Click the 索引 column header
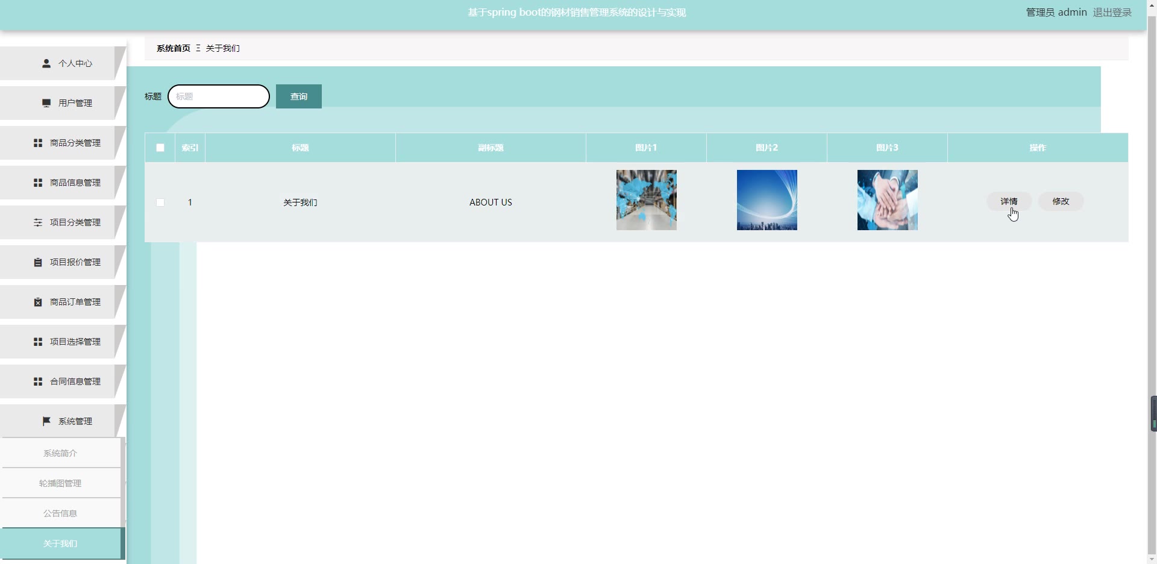 [190, 148]
